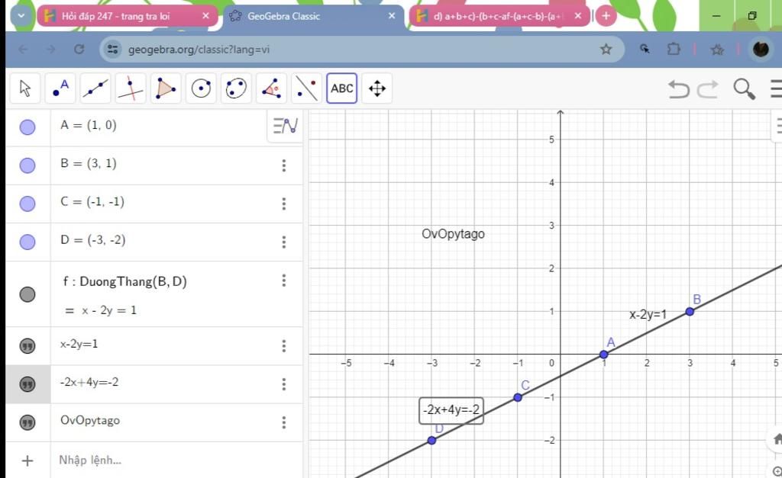Toggle visibility of point D
782x478 pixels.
point(27,242)
